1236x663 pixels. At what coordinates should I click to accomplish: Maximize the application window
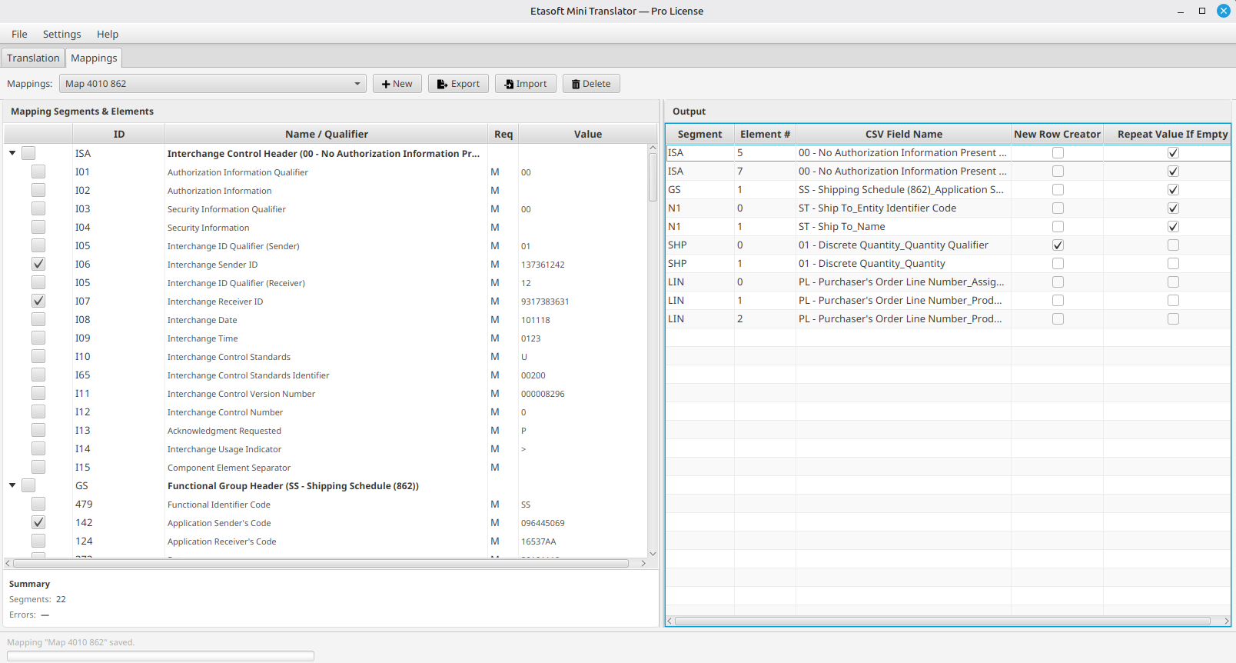click(1202, 11)
